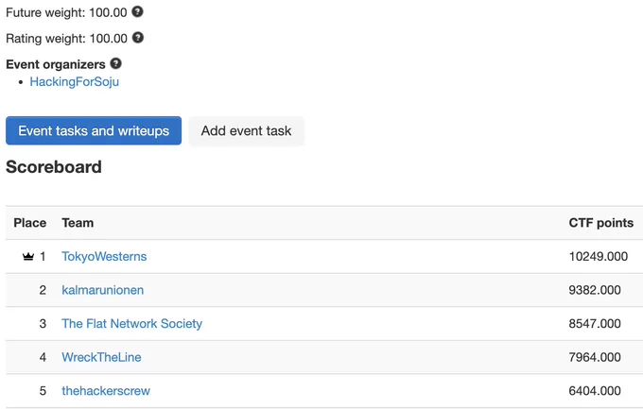Click the 10249.000 points value
The height and width of the screenshot is (409, 643).
pyautogui.click(x=598, y=257)
